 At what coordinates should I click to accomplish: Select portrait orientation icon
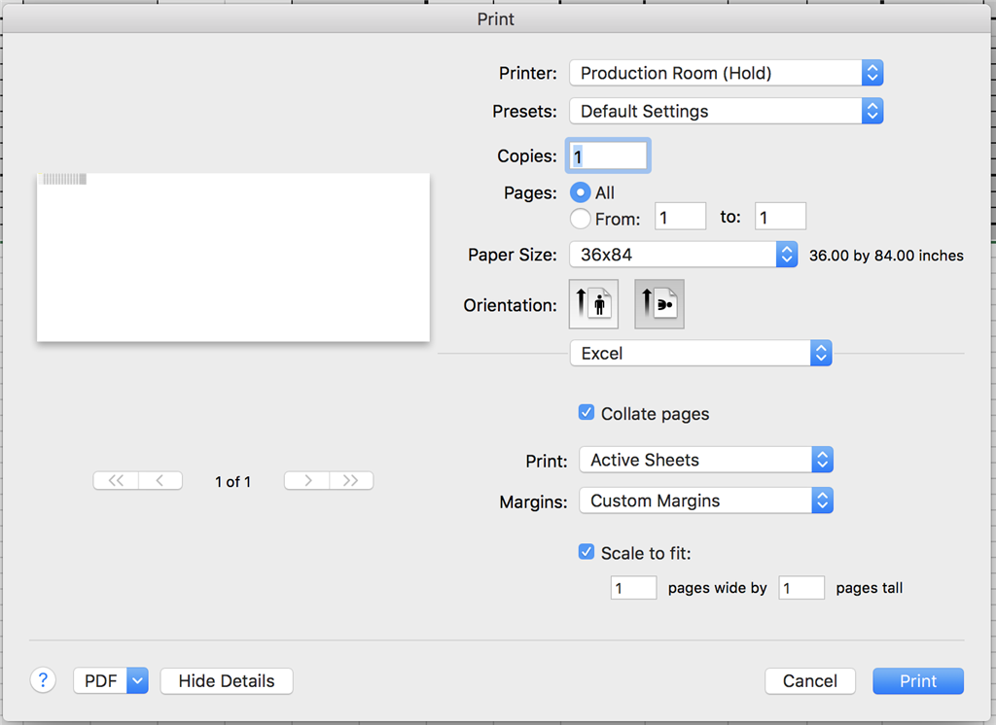click(593, 304)
